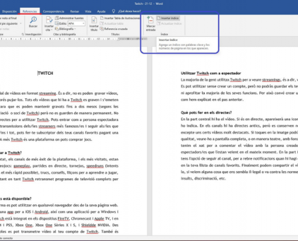This screenshot has height=241, width=298.
Task: Click the underlined word 'gameplay'
Action: pos(22,166)
